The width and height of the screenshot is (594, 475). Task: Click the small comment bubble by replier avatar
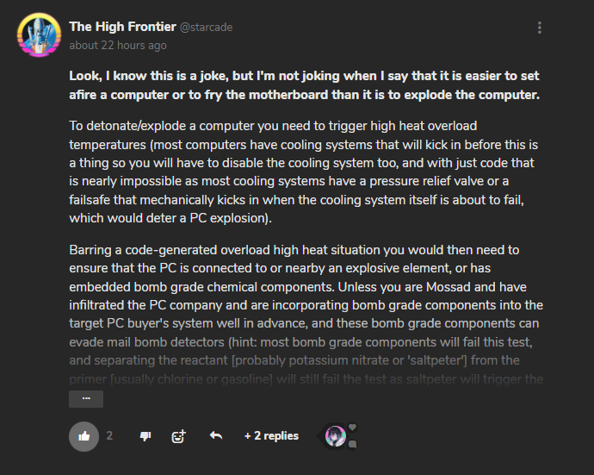coord(352,444)
